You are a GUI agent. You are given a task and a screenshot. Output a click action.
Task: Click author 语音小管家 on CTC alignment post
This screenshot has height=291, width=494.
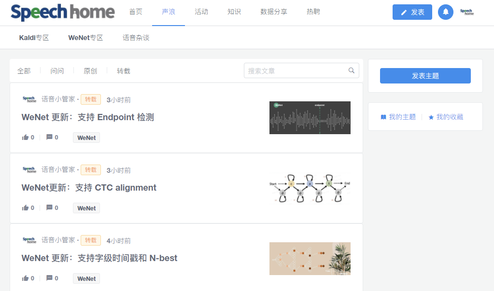pyautogui.click(x=58, y=170)
